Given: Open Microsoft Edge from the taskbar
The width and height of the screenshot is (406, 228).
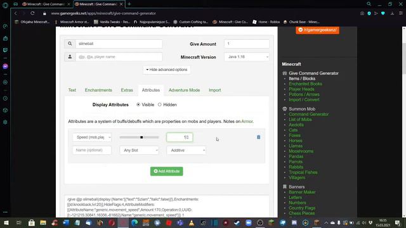Looking at the screenshot, I should 134,222.
